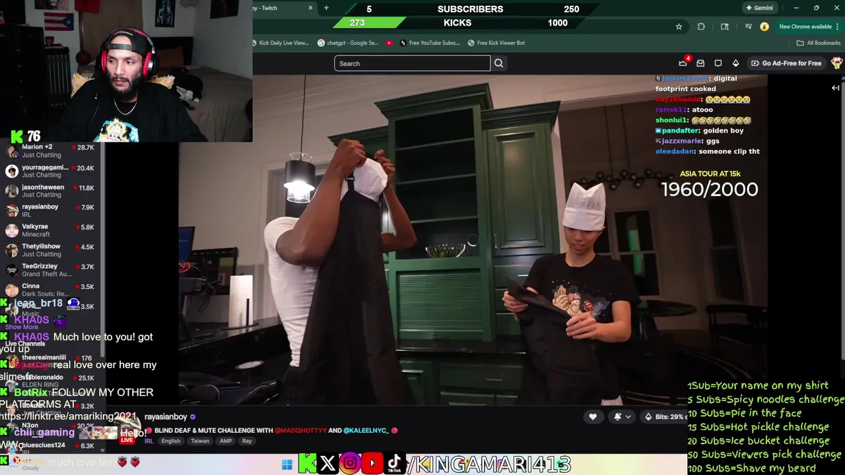Click the Twitch search magnifier button
This screenshot has width=845, height=475.
coord(498,63)
